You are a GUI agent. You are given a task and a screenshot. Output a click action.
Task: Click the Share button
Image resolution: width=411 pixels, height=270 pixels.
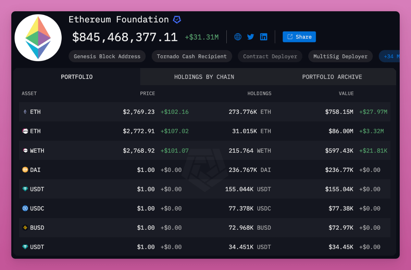(x=299, y=37)
